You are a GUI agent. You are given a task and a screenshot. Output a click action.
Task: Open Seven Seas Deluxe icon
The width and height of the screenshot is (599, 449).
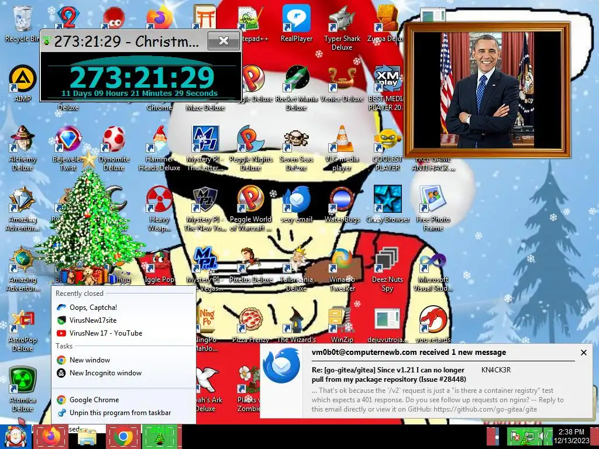pyautogui.click(x=296, y=148)
